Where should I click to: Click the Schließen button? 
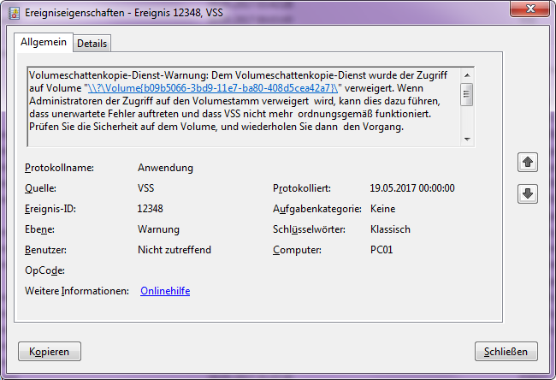tap(506, 351)
